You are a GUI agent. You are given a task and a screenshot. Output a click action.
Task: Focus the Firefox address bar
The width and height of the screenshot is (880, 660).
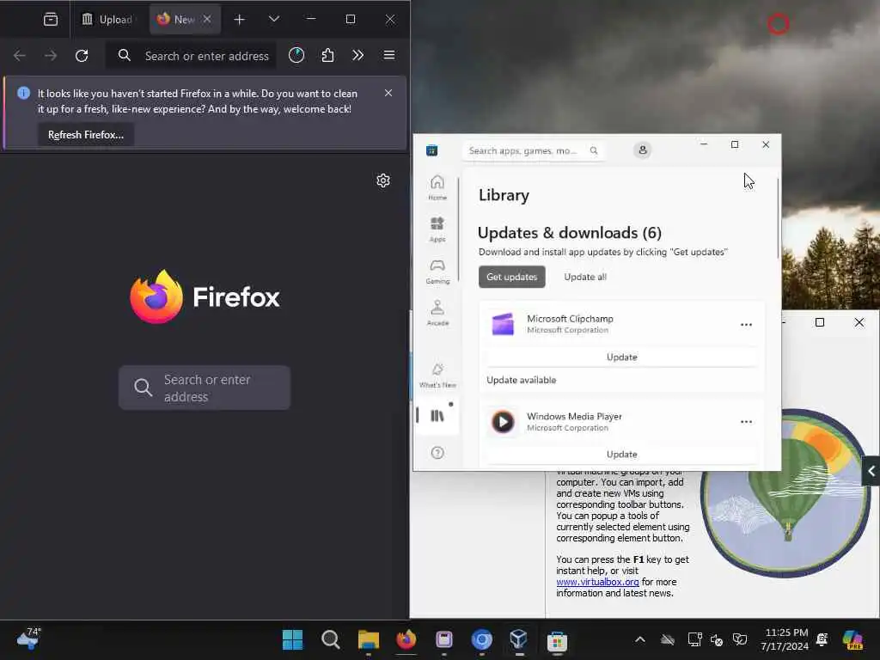192,56
